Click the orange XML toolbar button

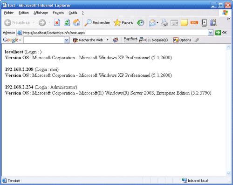click(x=194, y=23)
